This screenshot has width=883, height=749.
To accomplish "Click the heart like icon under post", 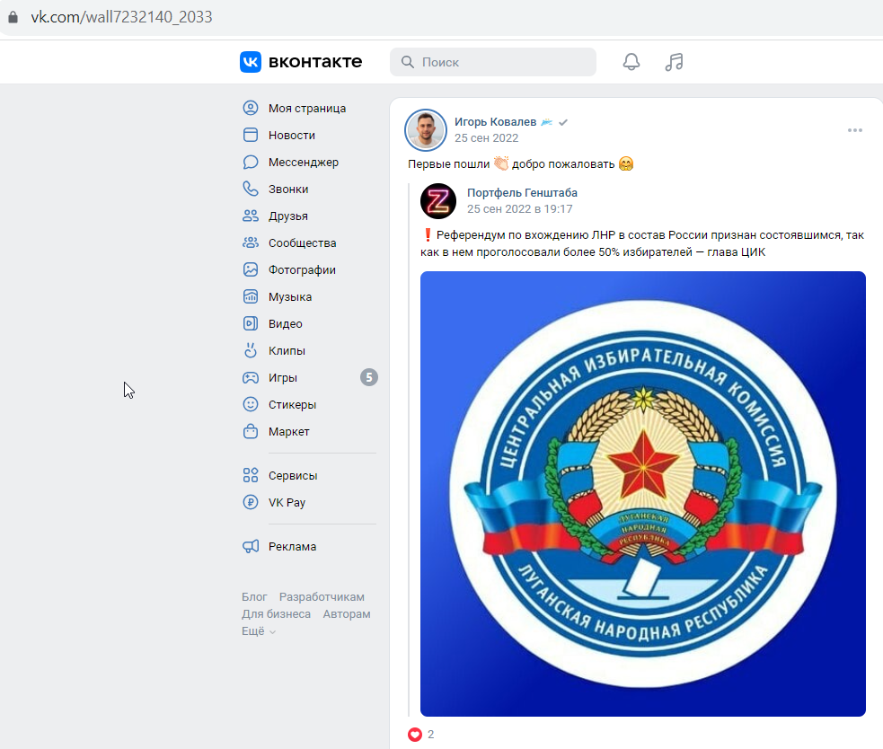I will point(415,735).
